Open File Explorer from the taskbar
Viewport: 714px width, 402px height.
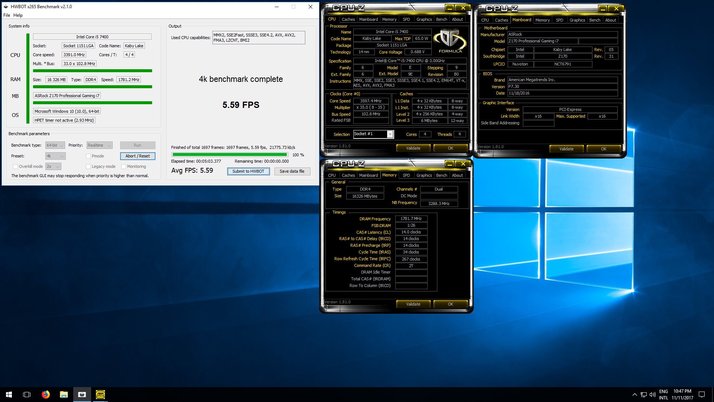coord(64,395)
